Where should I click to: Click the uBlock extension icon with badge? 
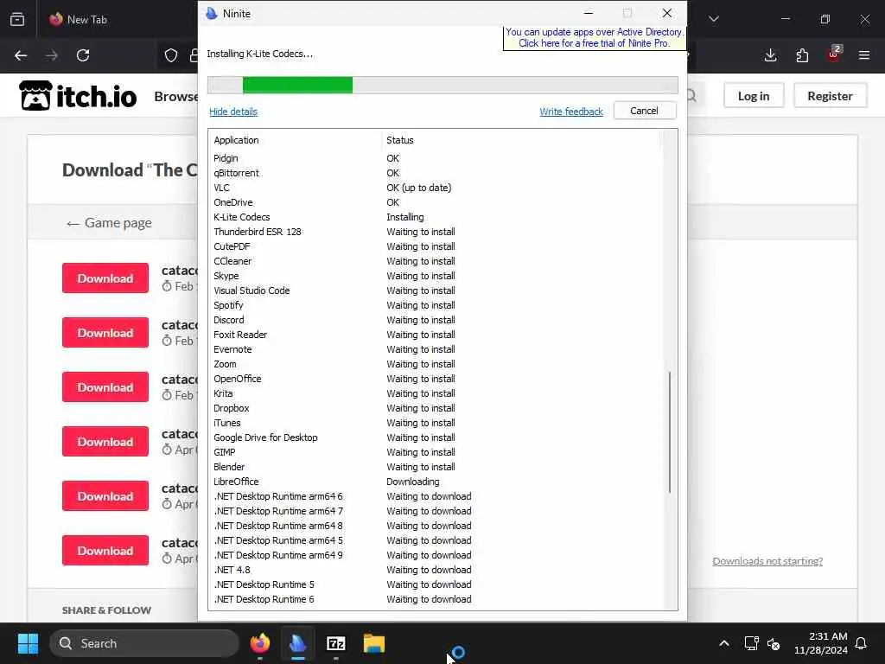[x=834, y=54]
